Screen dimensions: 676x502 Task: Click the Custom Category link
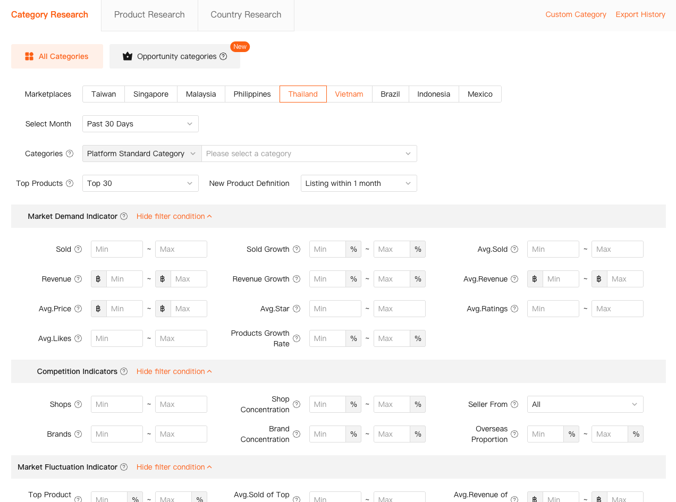pyautogui.click(x=576, y=14)
